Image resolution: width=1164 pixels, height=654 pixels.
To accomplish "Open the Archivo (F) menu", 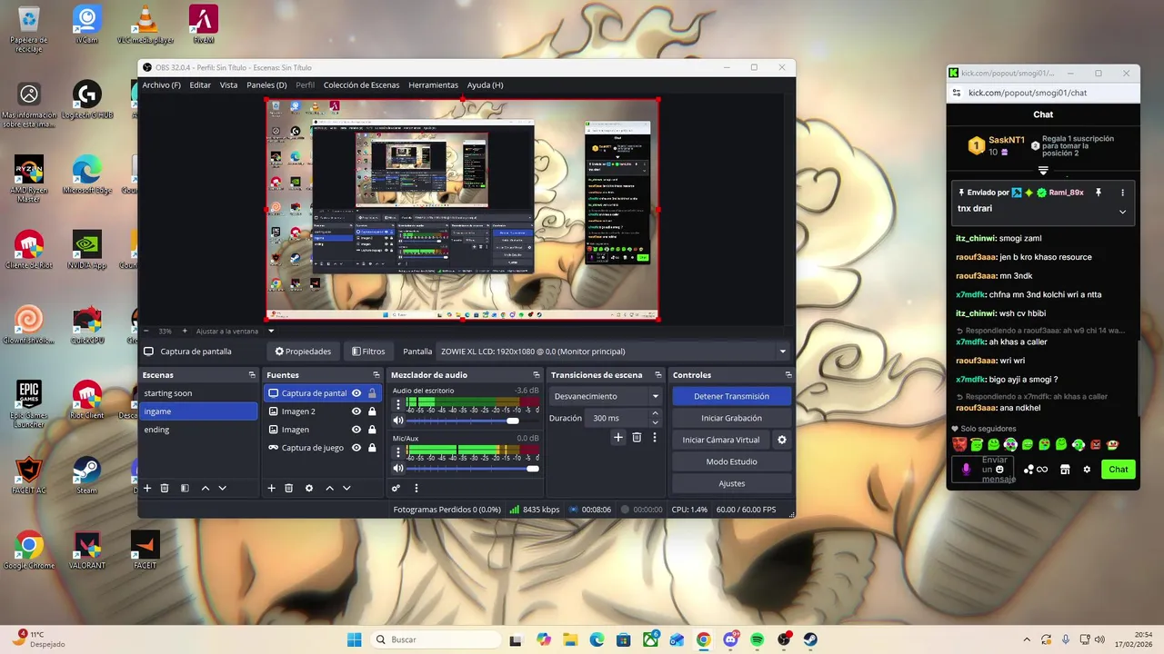I will click(x=161, y=85).
